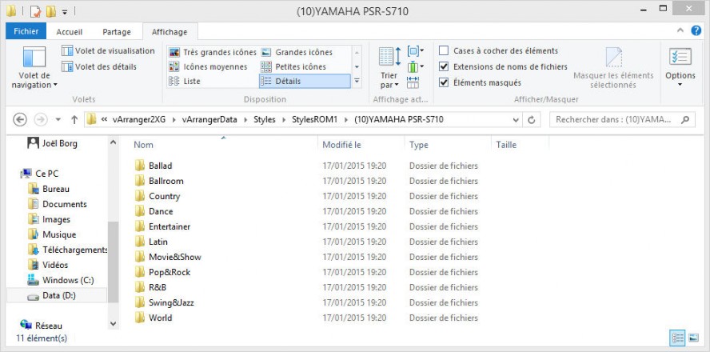Click the New folder icon in title bar
The width and height of the screenshot is (710, 352).
[50, 11]
